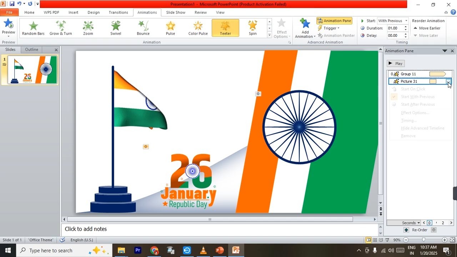457x257 pixels.
Task: Select the Teeter emphasis animation
Action: pos(225,28)
